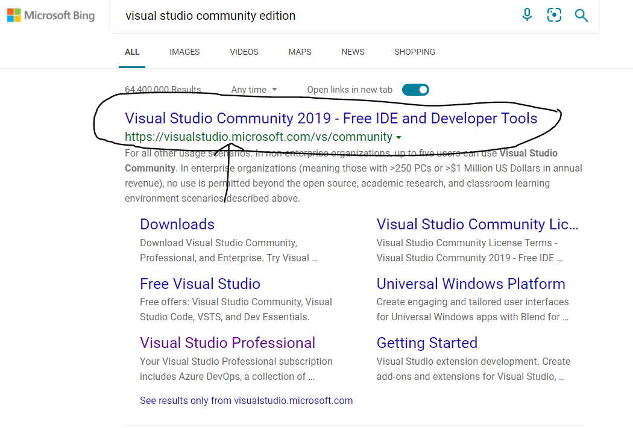Click the description 'Free offers: Visual Studio Community'

[x=236, y=309]
